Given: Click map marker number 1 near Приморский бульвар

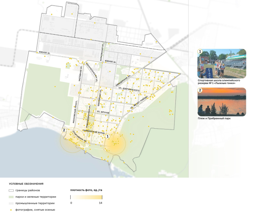Looking at the screenshot, I should click(x=107, y=136).
